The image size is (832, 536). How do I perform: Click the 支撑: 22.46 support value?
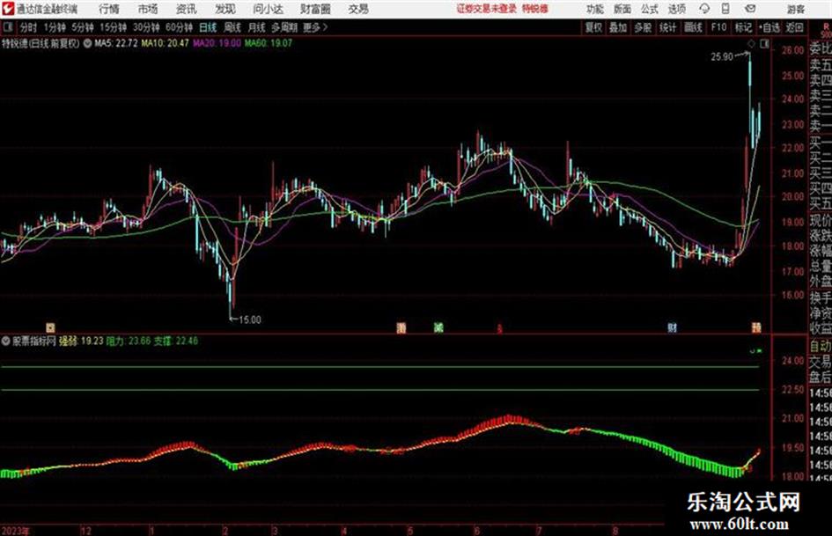coord(176,341)
